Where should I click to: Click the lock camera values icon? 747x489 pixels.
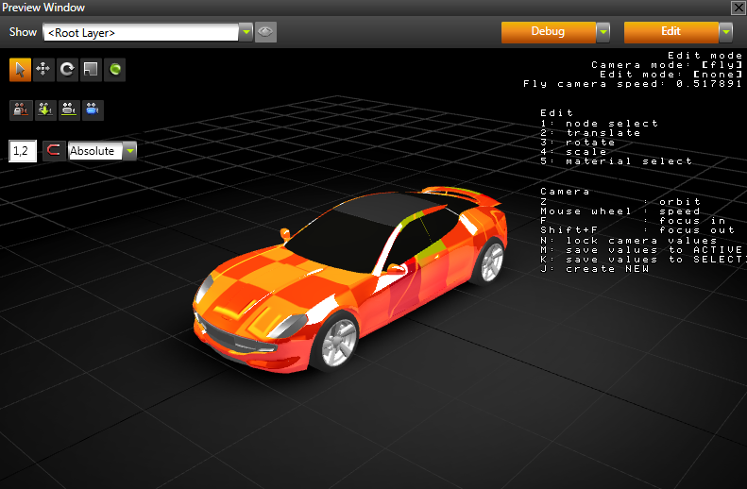[20, 110]
